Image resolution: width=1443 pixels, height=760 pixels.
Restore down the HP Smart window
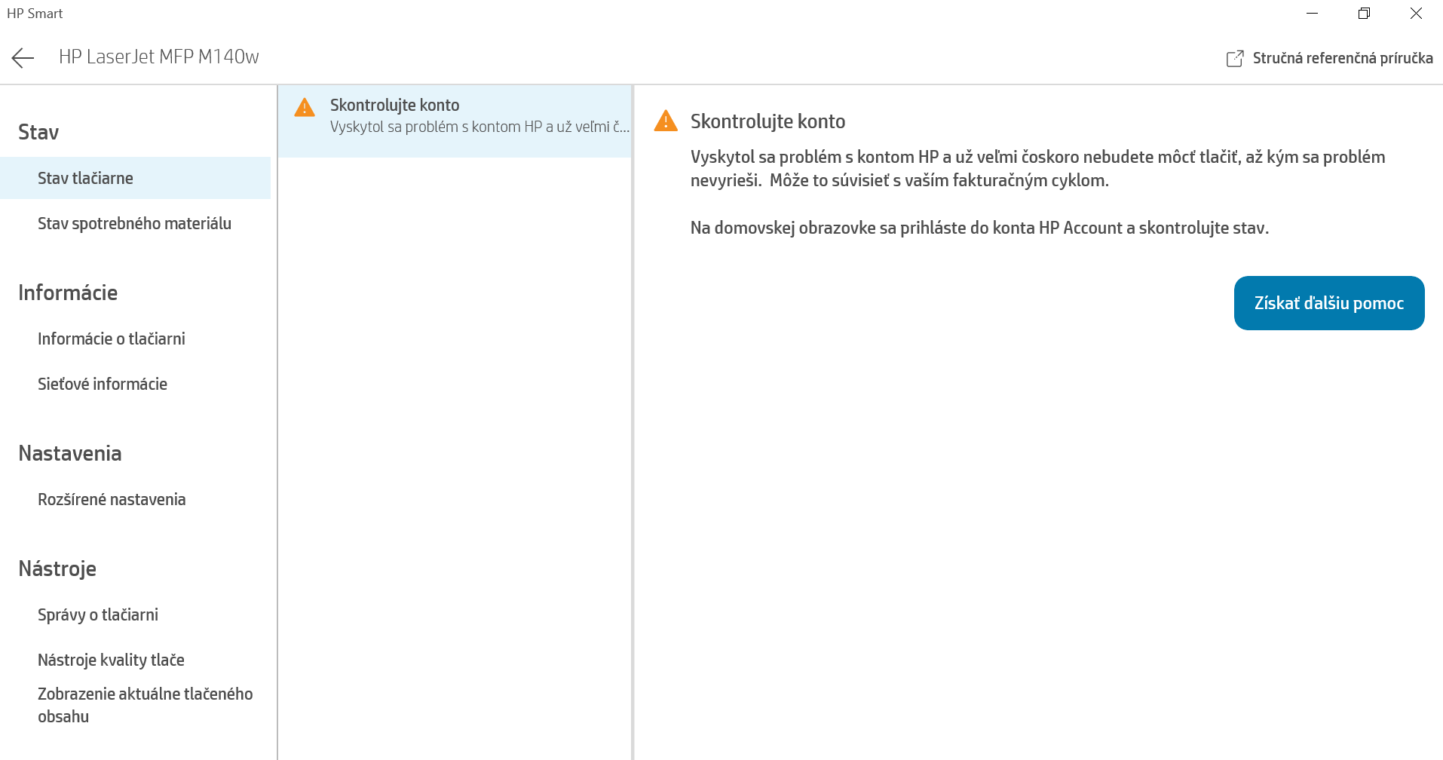pyautogui.click(x=1364, y=14)
